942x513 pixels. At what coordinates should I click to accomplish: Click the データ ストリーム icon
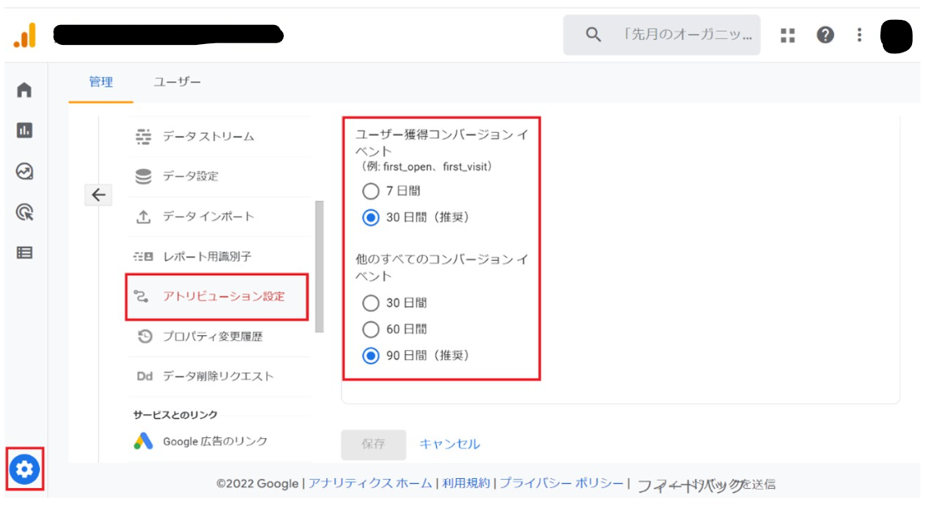(x=143, y=137)
